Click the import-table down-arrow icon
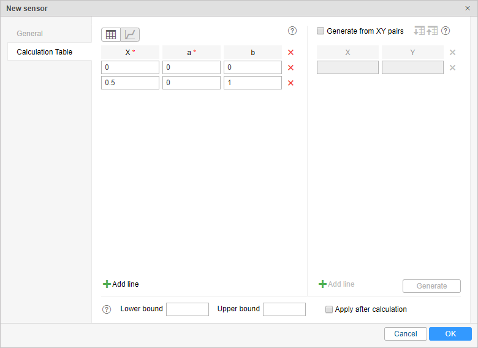 (419, 31)
